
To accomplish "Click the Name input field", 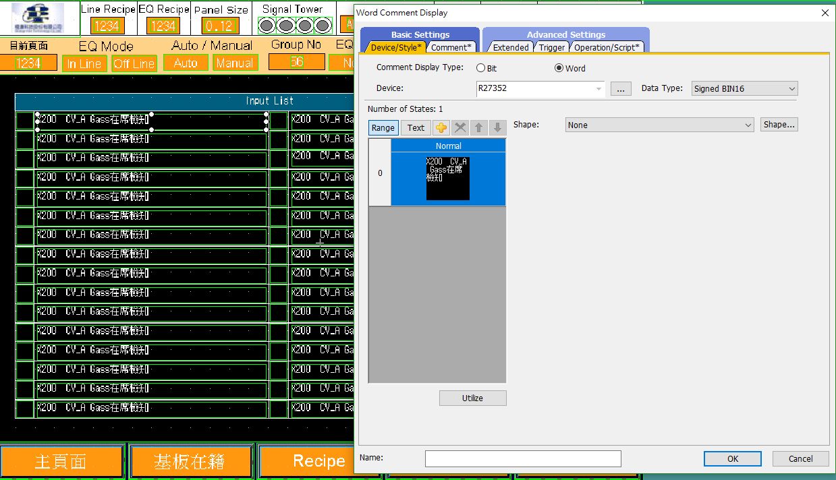I will [x=523, y=458].
